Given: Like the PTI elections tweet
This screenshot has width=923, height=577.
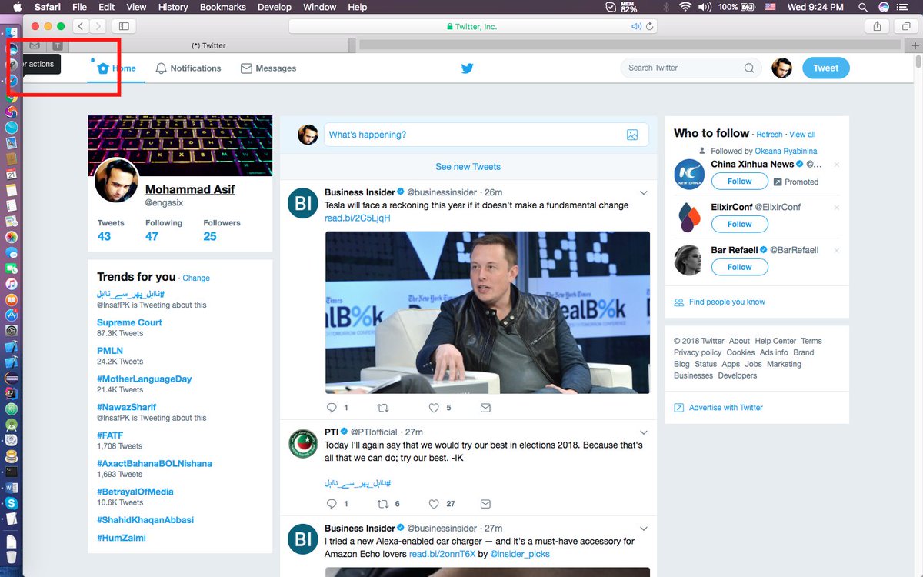Looking at the screenshot, I should [434, 504].
